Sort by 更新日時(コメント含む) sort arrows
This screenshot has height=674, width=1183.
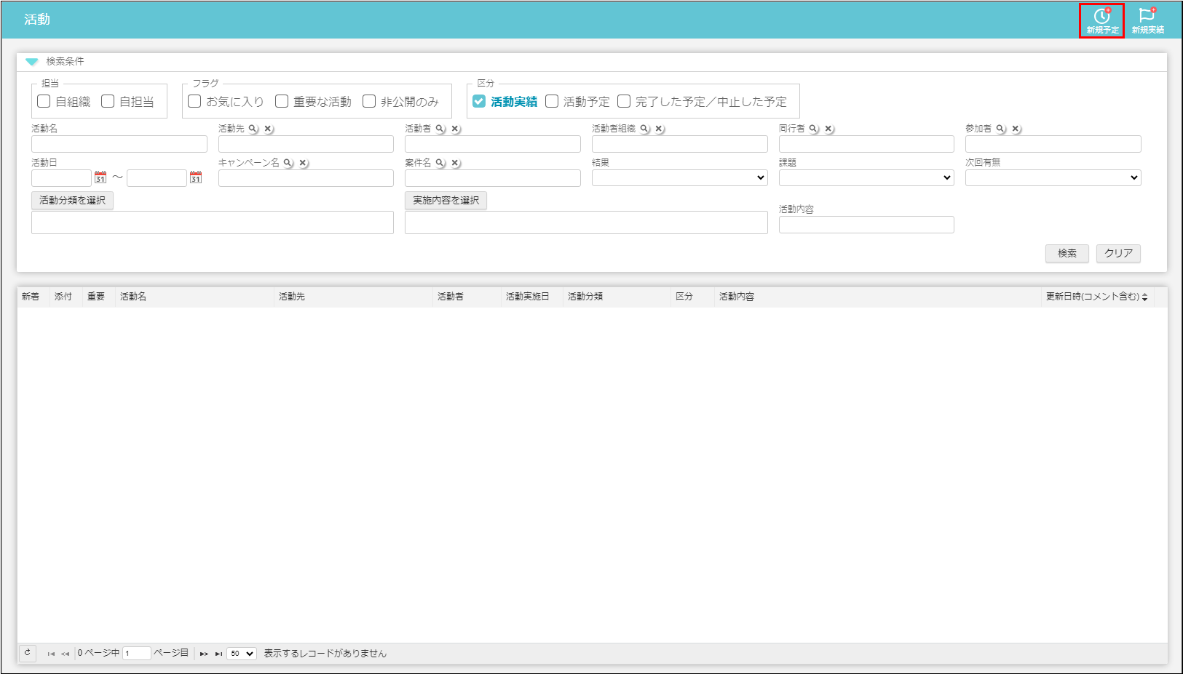pyautogui.click(x=1144, y=297)
